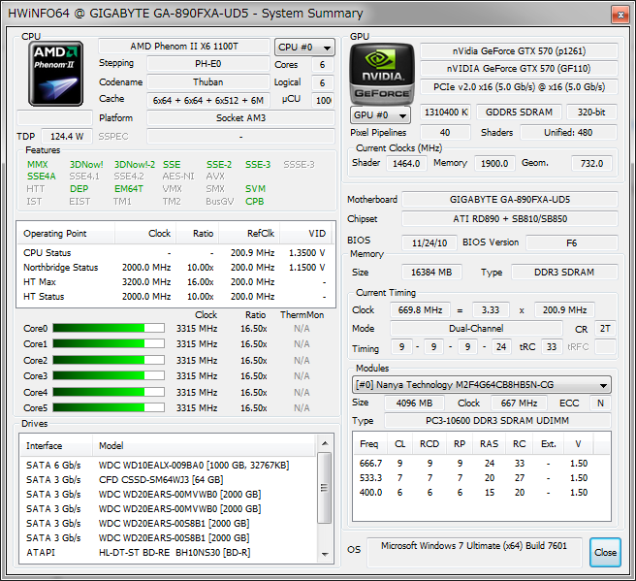Click the Freq column header in modules table
Viewport: 636px width, 581px height.
(369, 444)
